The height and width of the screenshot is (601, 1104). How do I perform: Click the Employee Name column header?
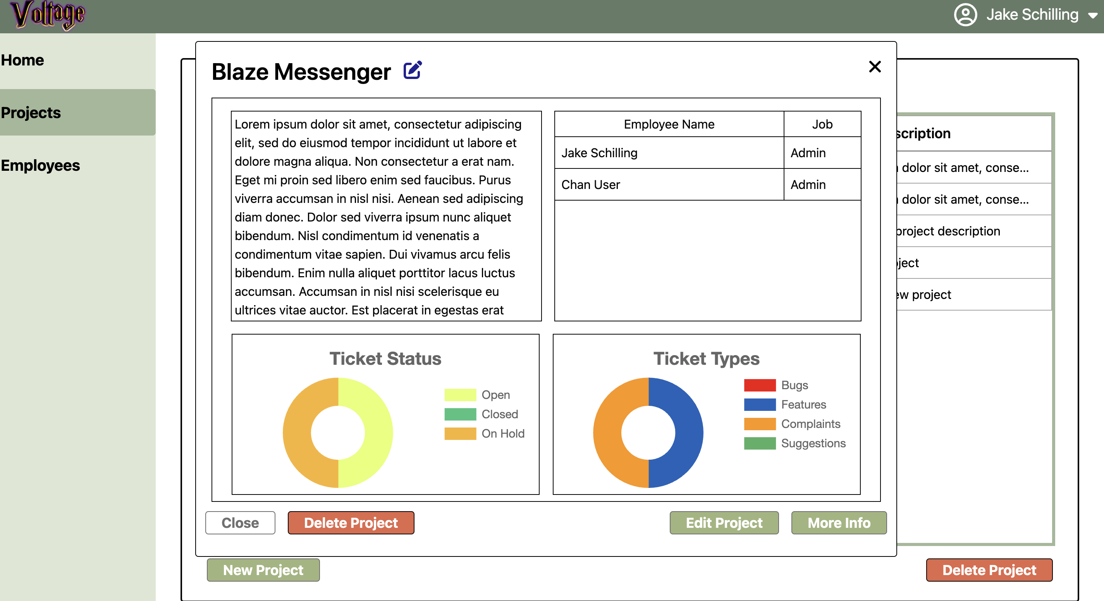(669, 124)
